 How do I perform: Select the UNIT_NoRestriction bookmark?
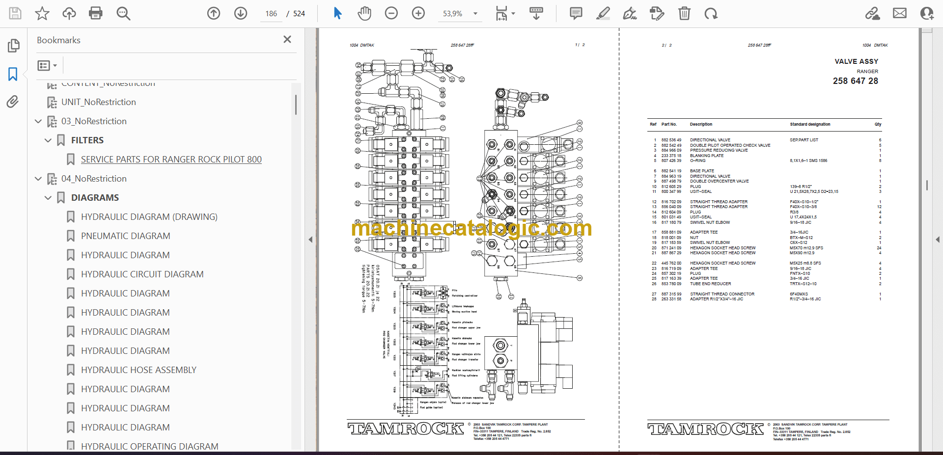(x=98, y=102)
